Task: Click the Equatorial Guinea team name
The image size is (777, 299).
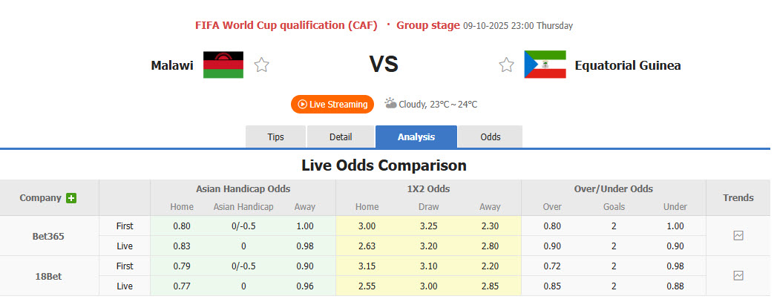Action: pyautogui.click(x=628, y=65)
